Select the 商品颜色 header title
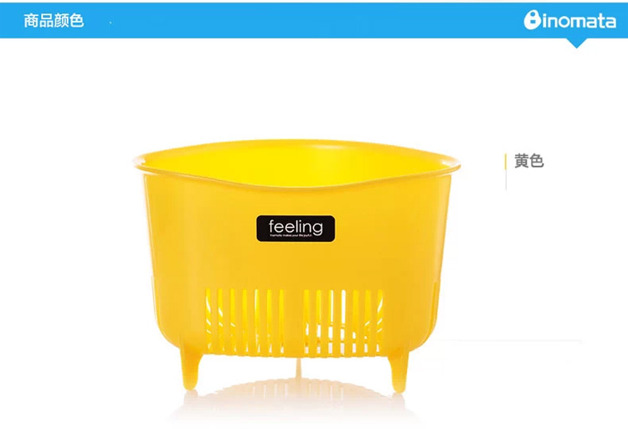This screenshot has height=429, width=628. [x=54, y=20]
